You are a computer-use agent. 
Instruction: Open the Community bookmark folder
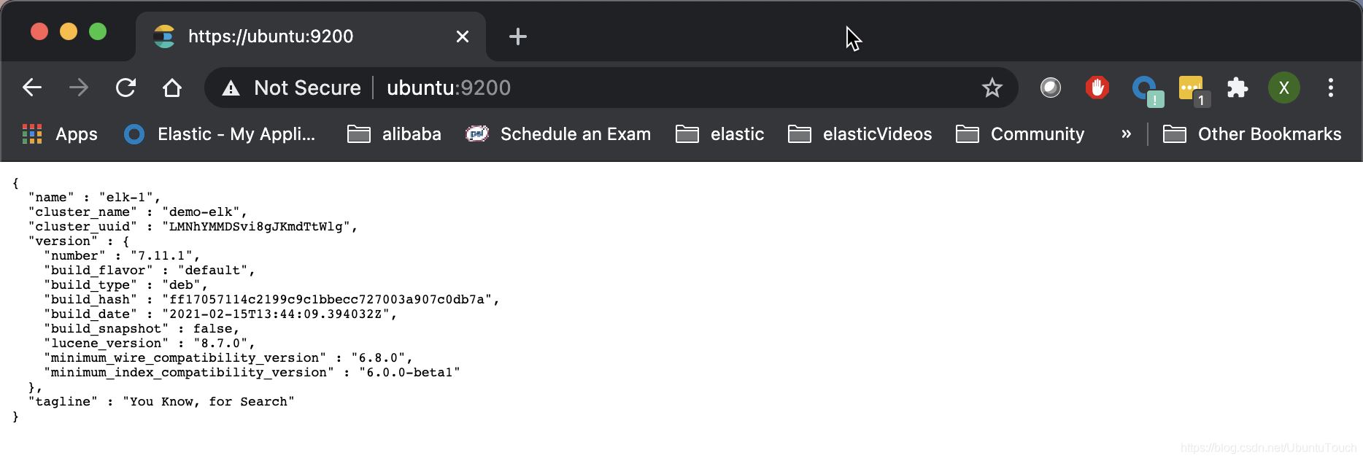tap(1020, 134)
